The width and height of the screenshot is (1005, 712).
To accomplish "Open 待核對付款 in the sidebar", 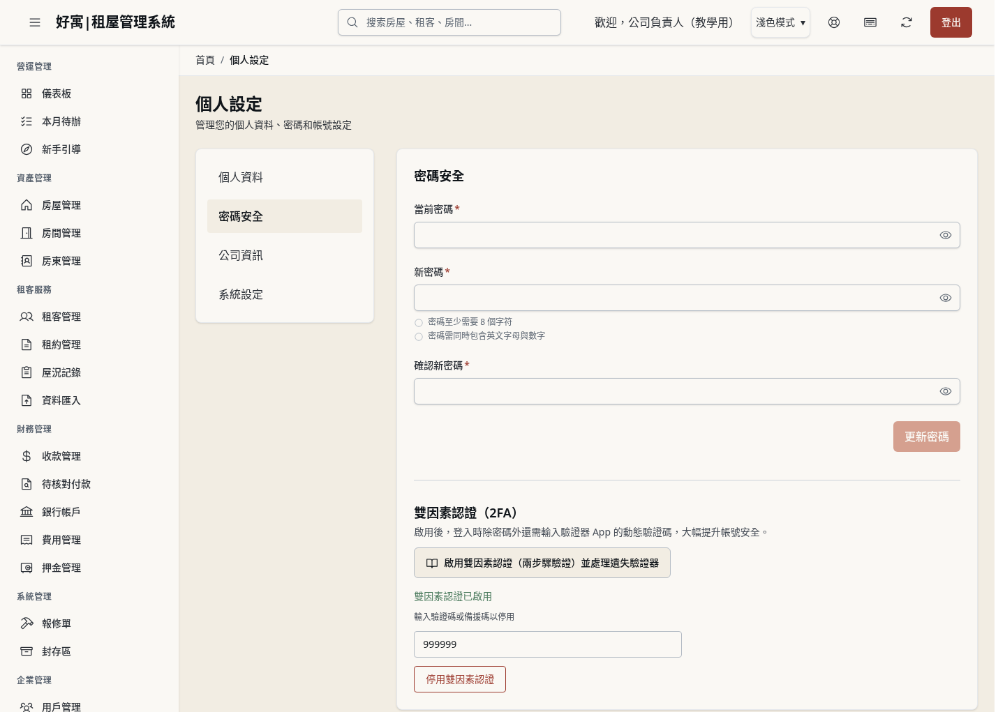I will click(89, 484).
